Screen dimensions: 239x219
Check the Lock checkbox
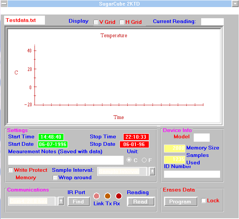point(203,200)
